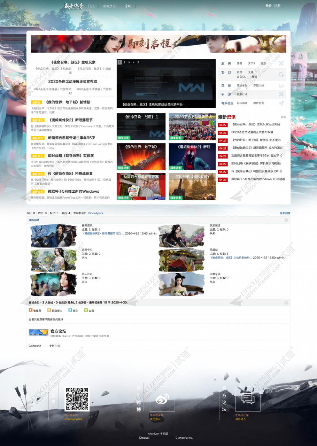
Task: Click the glasses icon in 竞技 row
Action: point(281,85)
